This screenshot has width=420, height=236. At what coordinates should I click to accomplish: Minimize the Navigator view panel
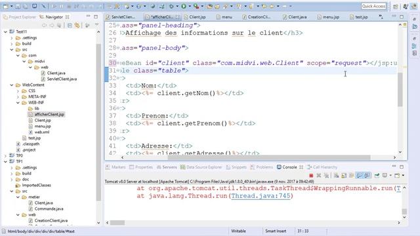88,16
